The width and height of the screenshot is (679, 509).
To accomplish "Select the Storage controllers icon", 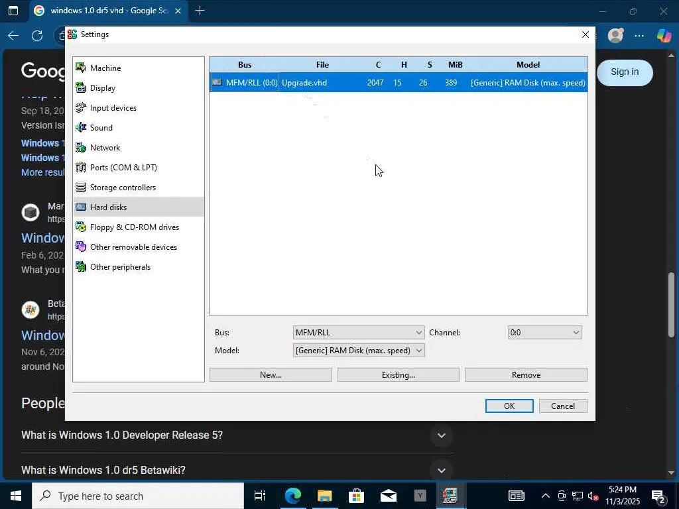I will coord(81,187).
